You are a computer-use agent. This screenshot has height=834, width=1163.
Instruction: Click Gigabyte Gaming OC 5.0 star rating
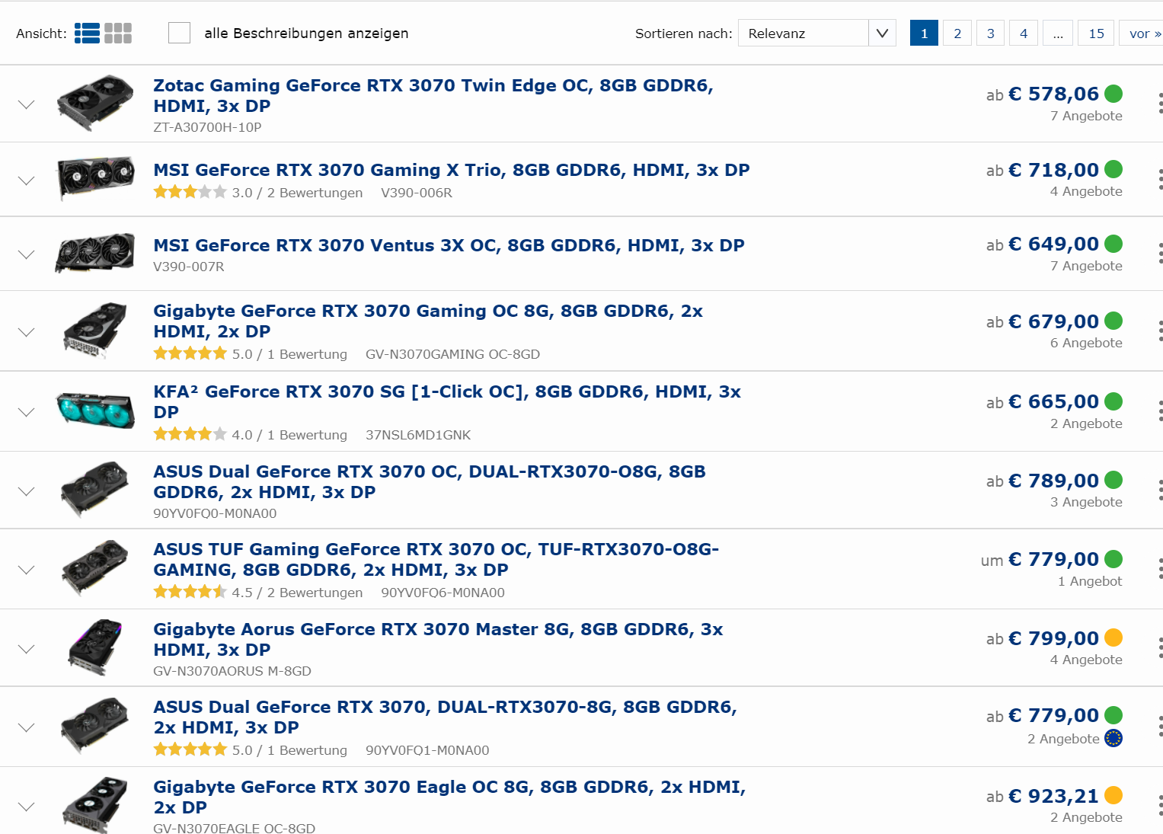tap(190, 353)
